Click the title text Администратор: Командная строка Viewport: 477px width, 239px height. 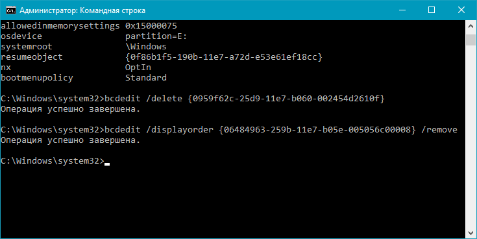click(x=82, y=10)
